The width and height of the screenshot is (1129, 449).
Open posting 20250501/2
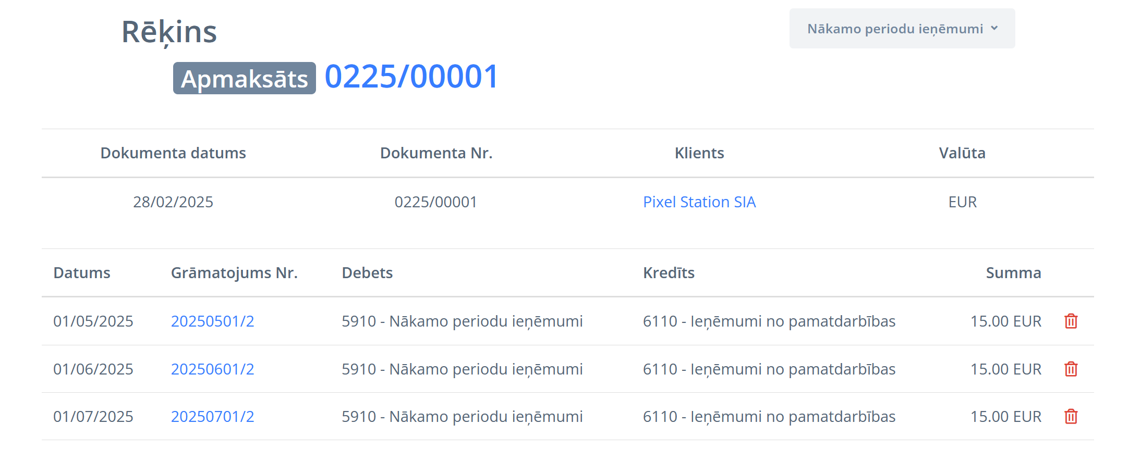click(212, 321)
